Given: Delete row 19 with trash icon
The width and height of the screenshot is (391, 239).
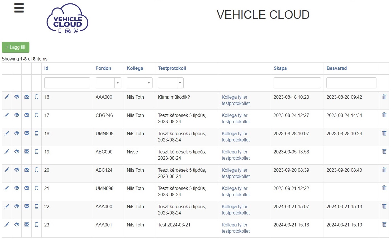Looking at the screenshot, I should point(384,151).
